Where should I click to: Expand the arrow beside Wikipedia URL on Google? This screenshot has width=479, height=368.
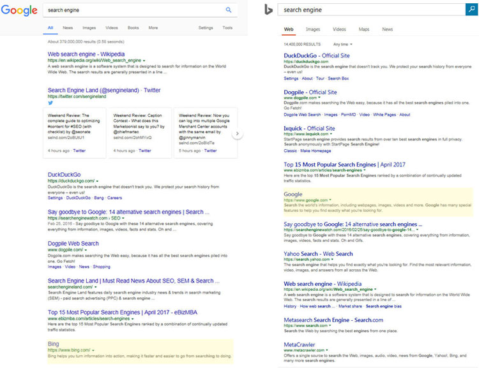[x=144, y=61]
